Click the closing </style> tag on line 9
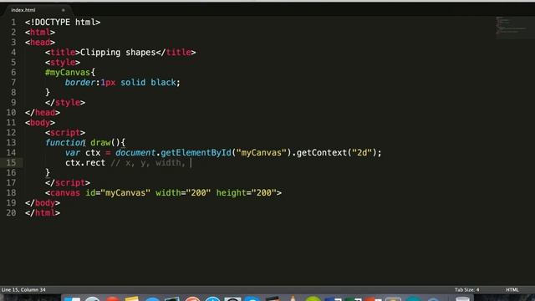 point(65,102)
